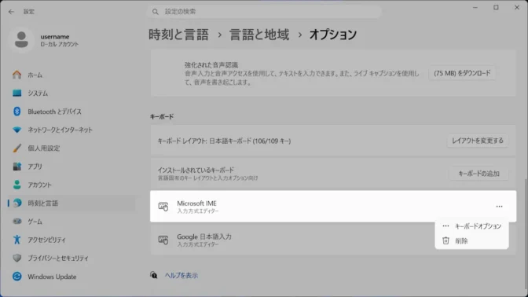Click the ヘルプを表示 link
The height and width of the screenshot is (297, 528).
pos(181,276)
